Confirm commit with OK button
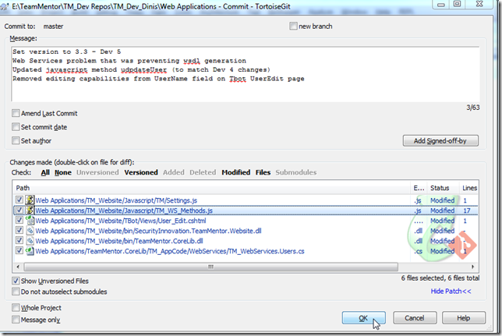The image size is (502, 336). point(363,318)
